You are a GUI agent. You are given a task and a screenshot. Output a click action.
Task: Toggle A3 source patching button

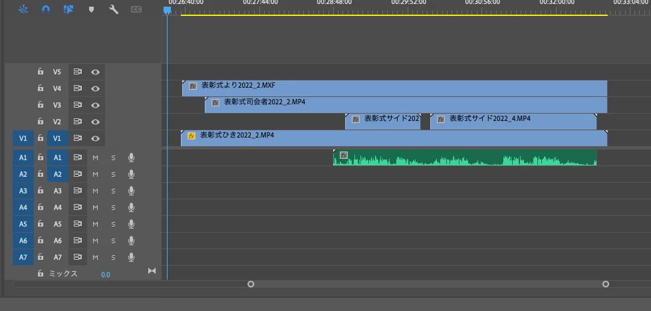point(23,191)
